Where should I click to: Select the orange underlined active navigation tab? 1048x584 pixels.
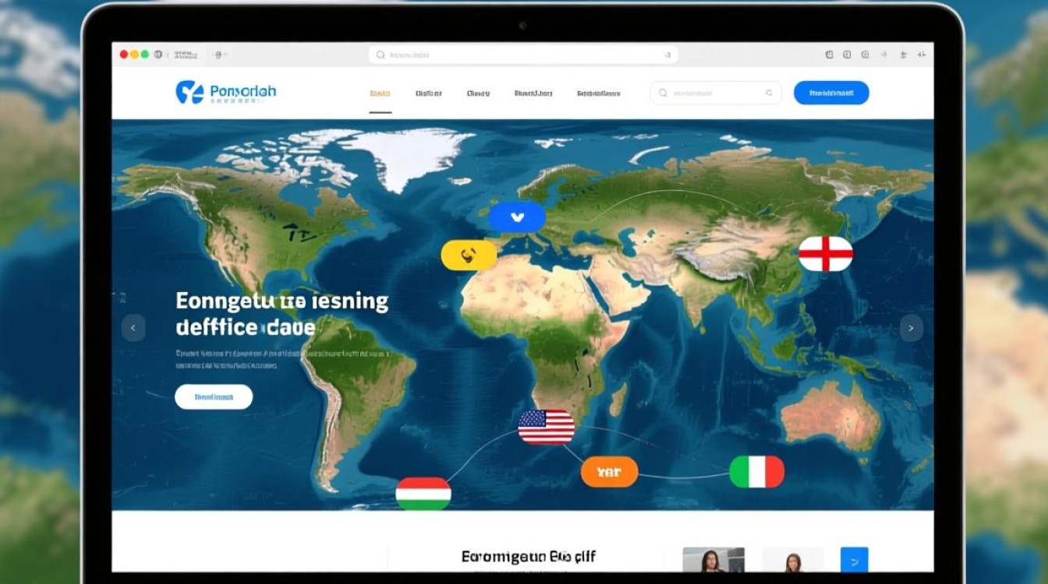380,93
